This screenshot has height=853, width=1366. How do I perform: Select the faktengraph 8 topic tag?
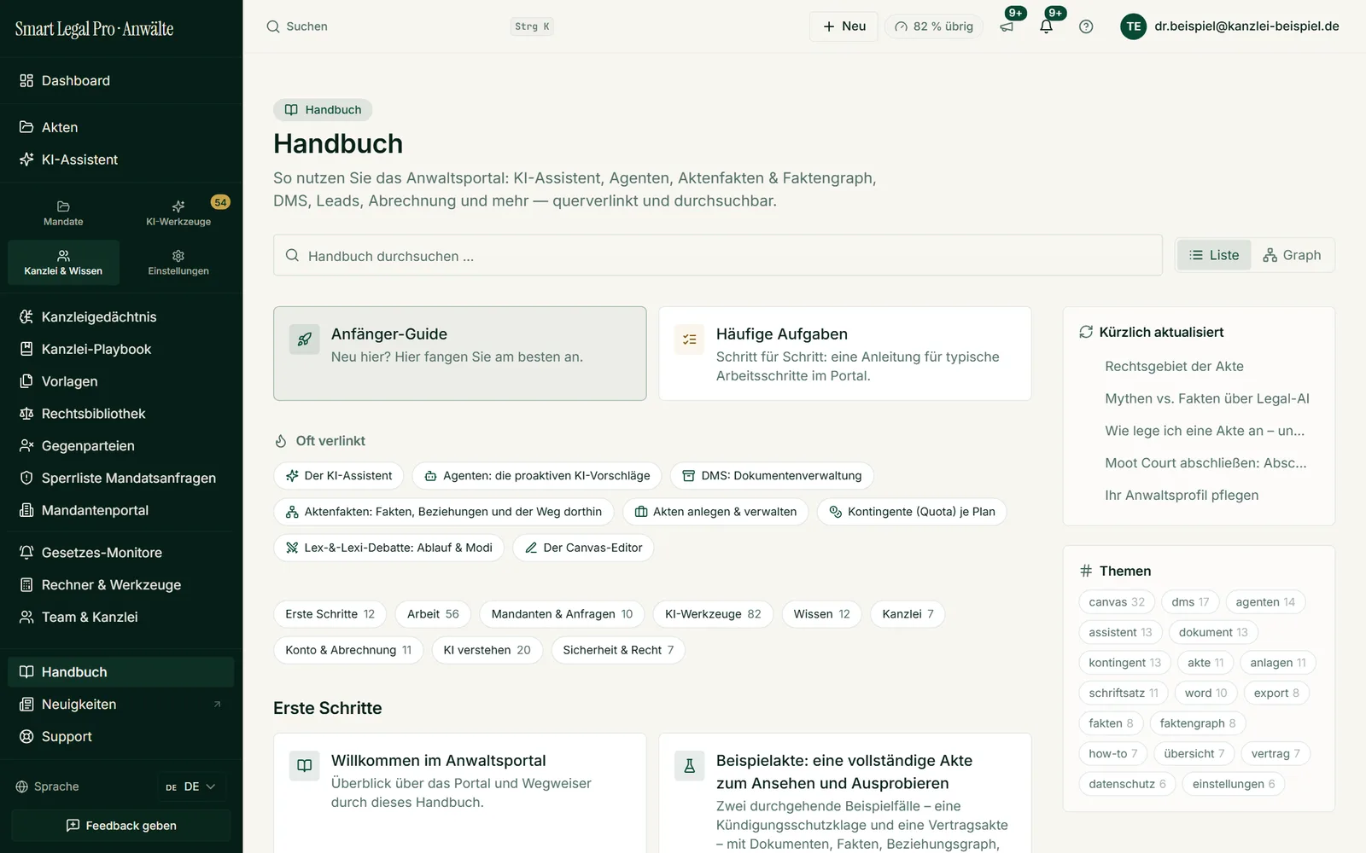coord(1198,723)
